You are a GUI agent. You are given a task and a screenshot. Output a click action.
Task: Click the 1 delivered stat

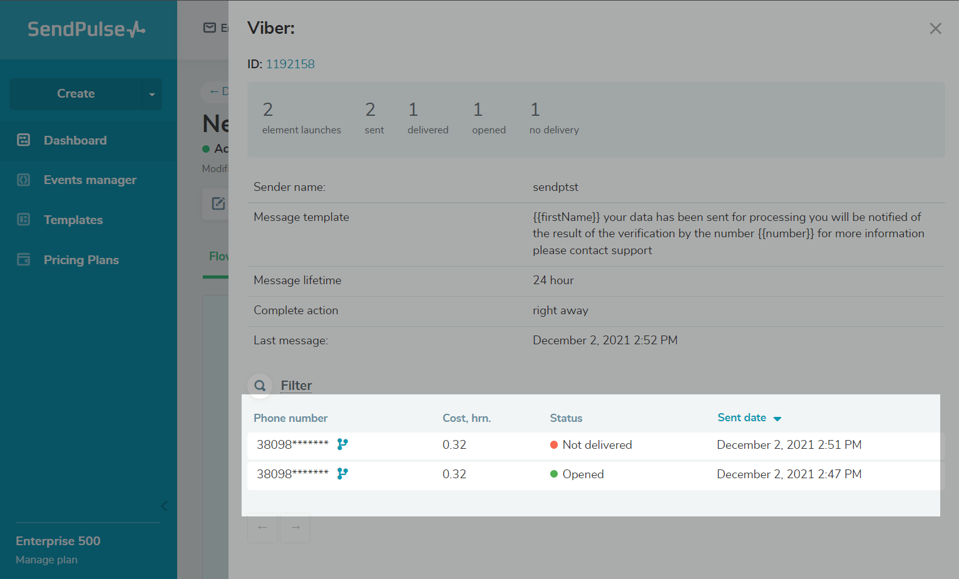click(428, 118)
